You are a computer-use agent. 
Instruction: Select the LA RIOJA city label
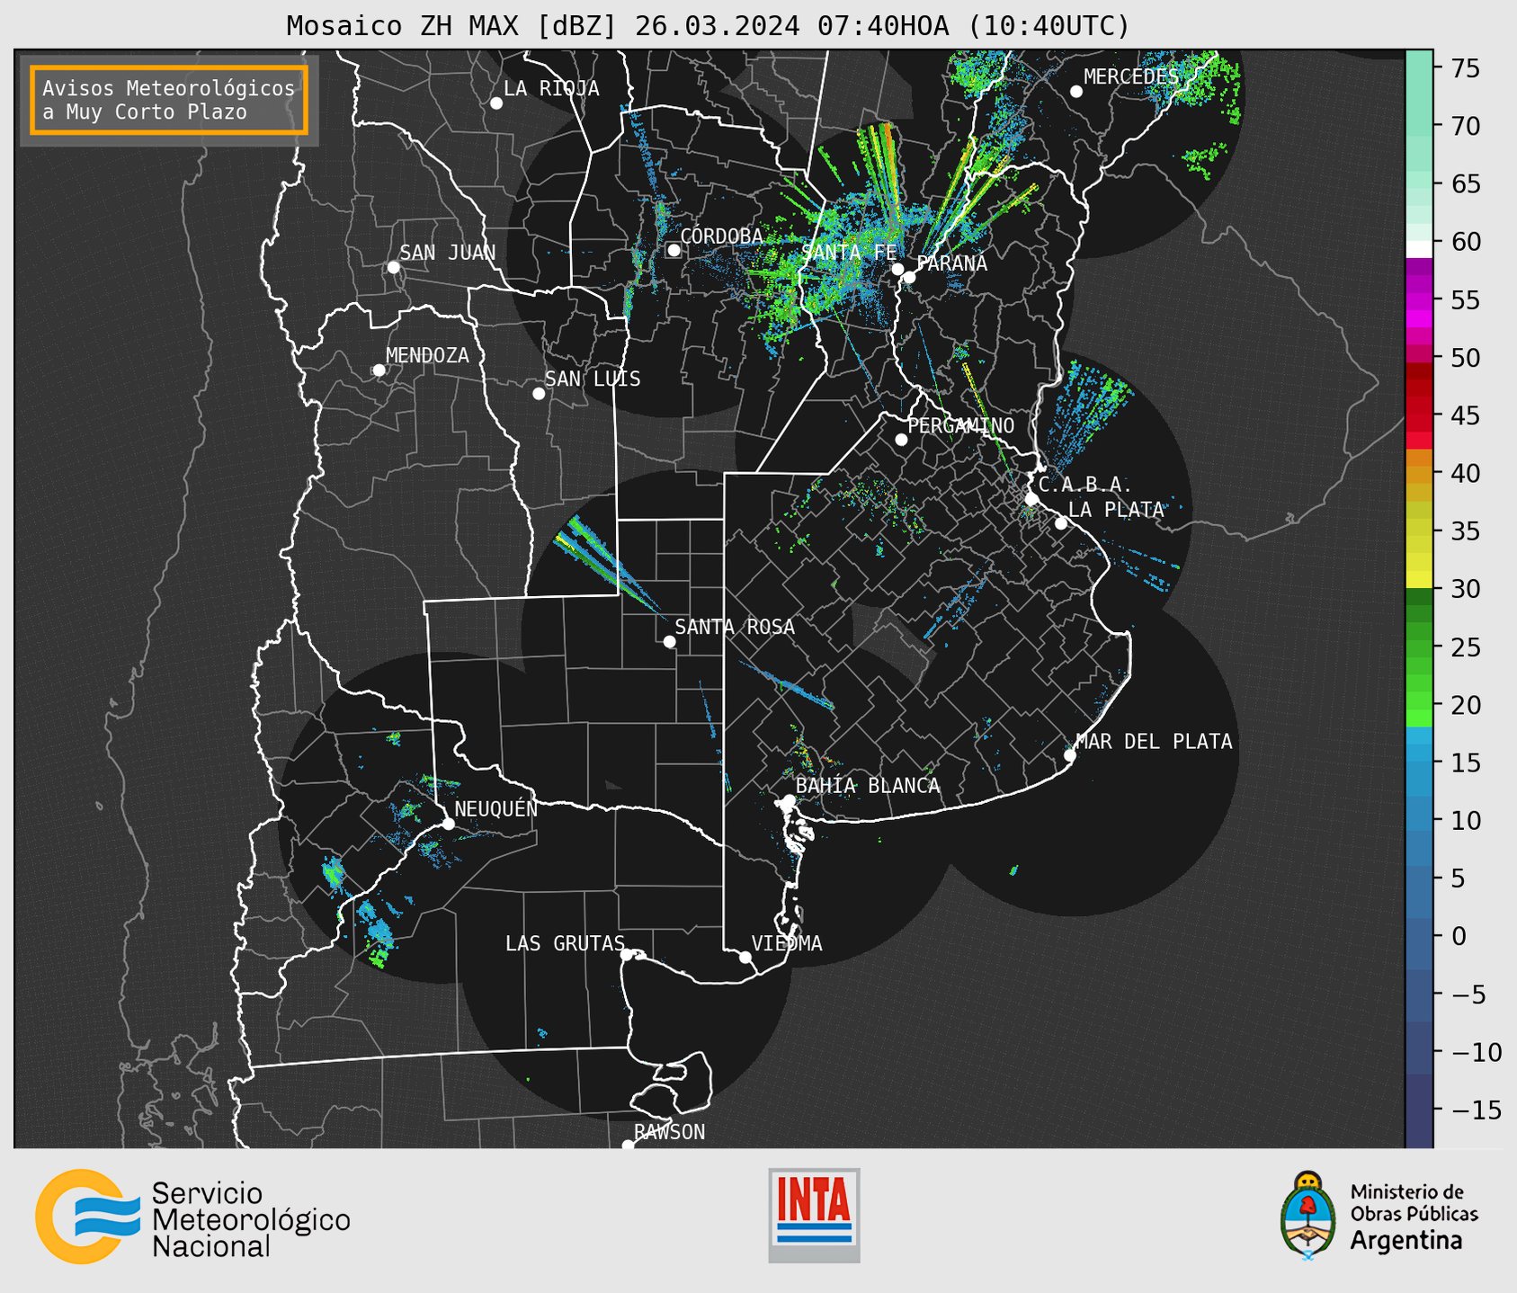(551, 88)
